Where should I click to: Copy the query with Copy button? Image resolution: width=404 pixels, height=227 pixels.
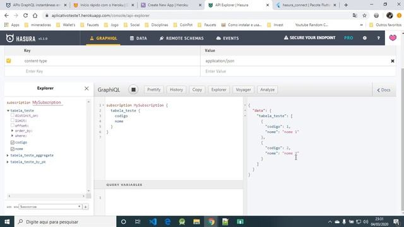pos(197,90)
